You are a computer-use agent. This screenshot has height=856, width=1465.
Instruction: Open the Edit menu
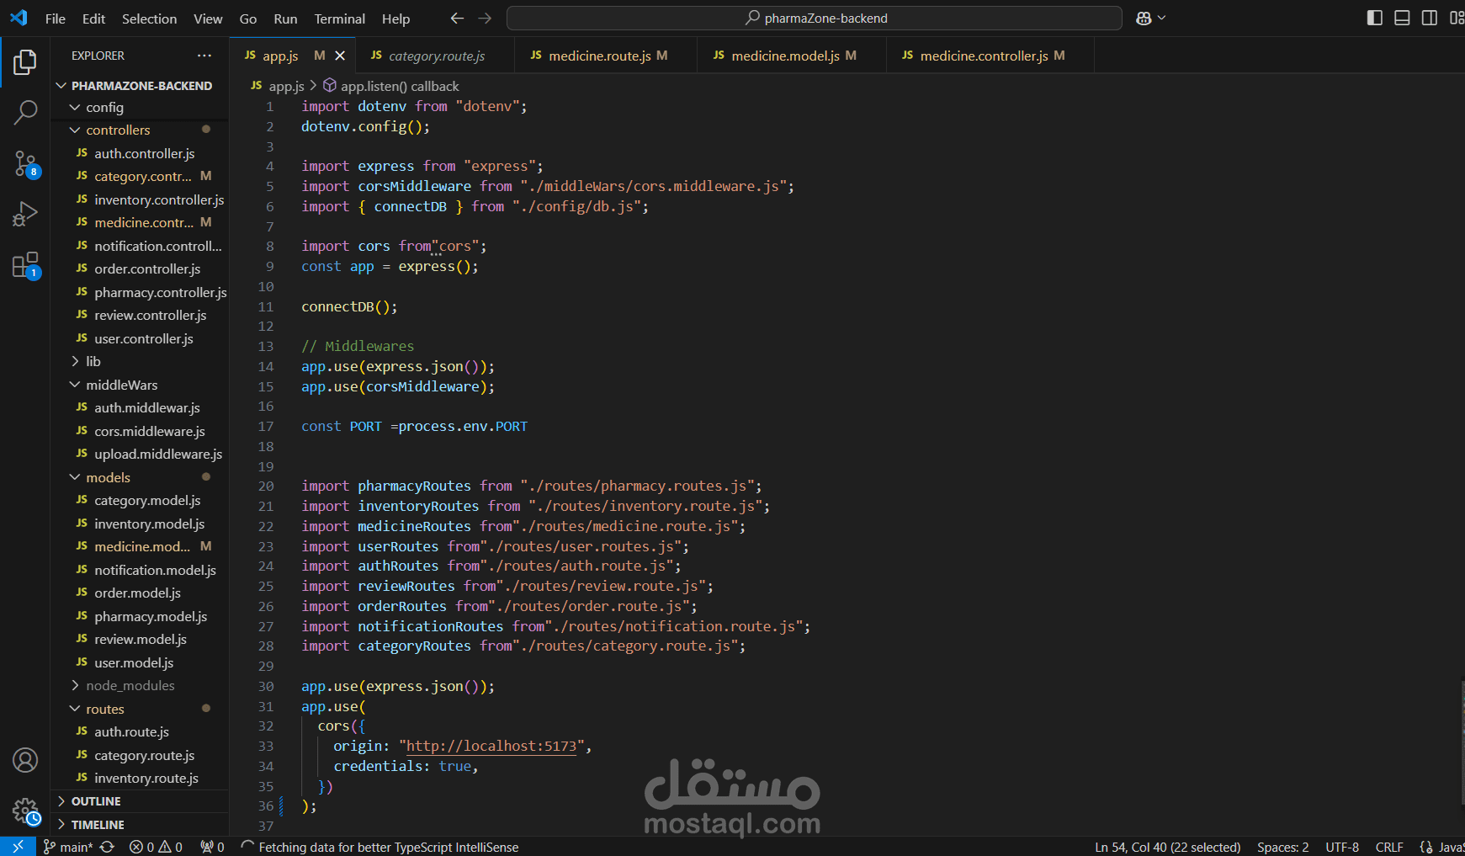[x=93, y=19]
